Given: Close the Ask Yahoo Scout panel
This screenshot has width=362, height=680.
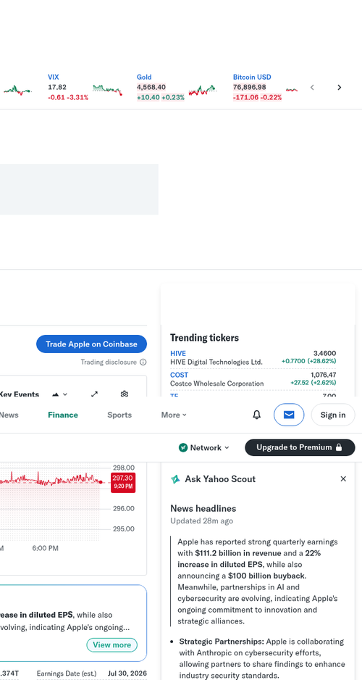Looking at the screenshot, I should tap(343, 478).
